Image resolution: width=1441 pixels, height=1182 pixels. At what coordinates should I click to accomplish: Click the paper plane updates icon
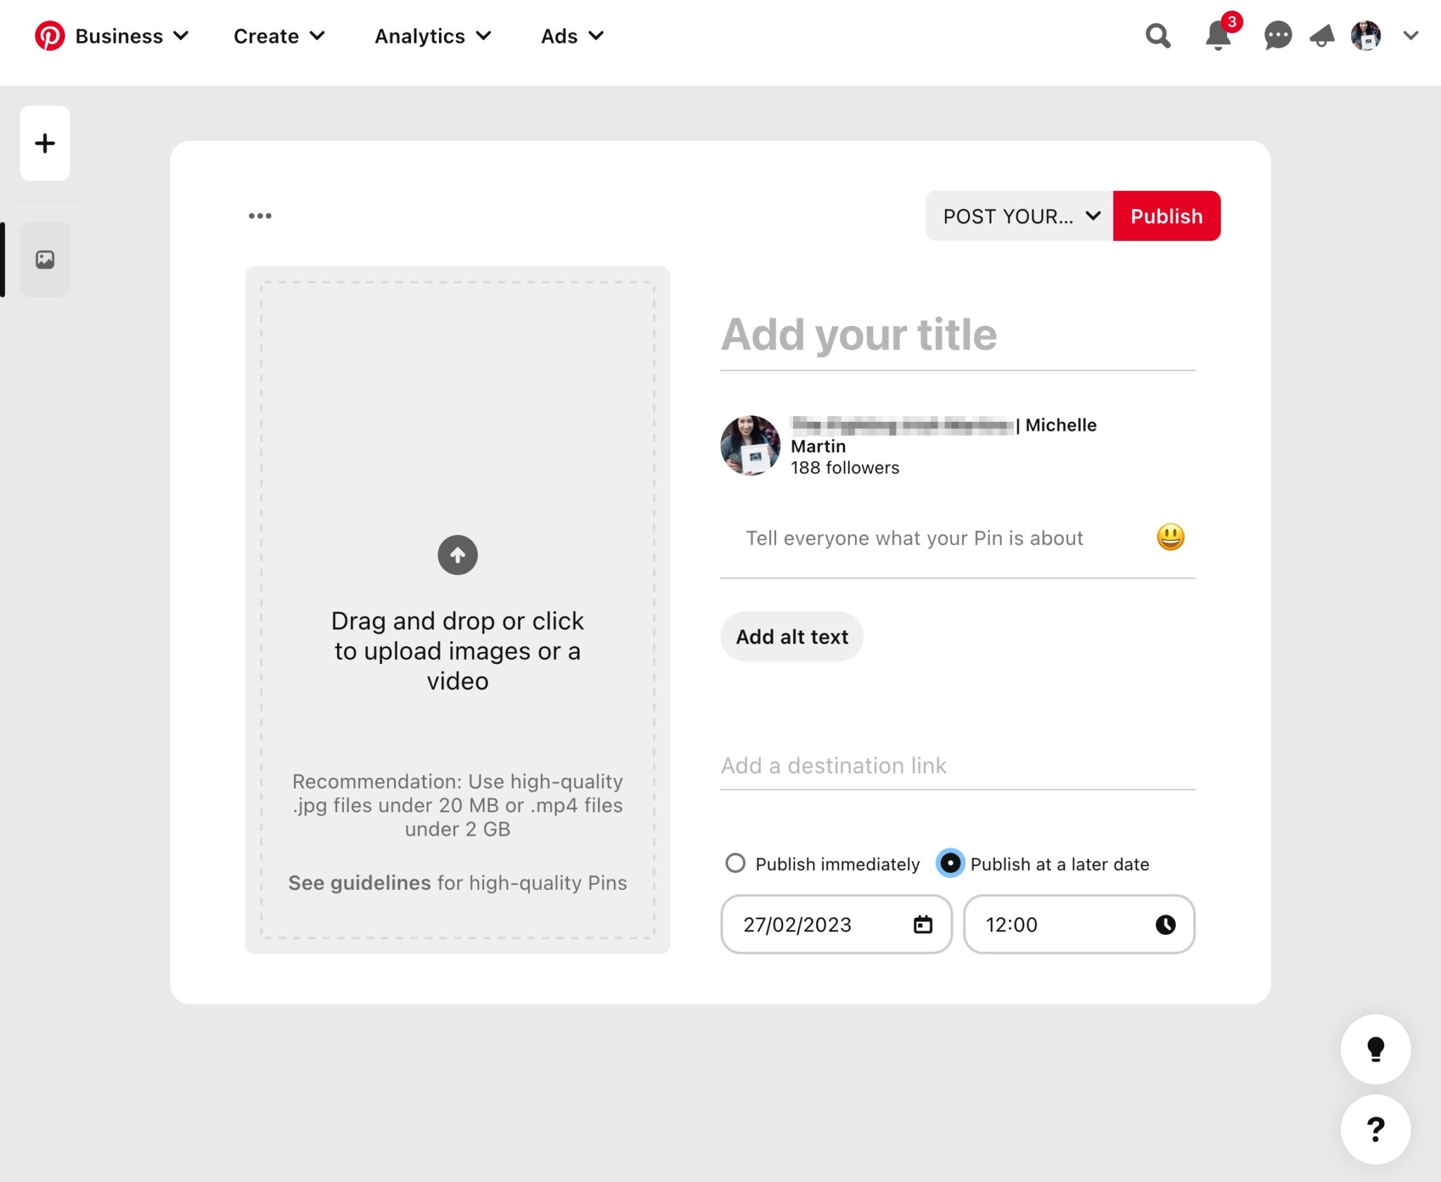[1322, 36]
